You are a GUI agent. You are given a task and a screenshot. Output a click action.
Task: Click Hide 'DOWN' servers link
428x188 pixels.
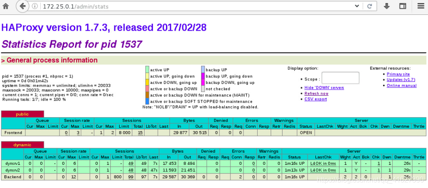pos(324,88)
